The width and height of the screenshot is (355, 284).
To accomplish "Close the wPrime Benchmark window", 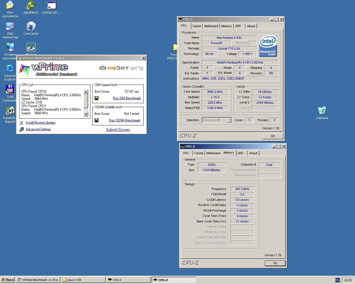I will (143, 58).
